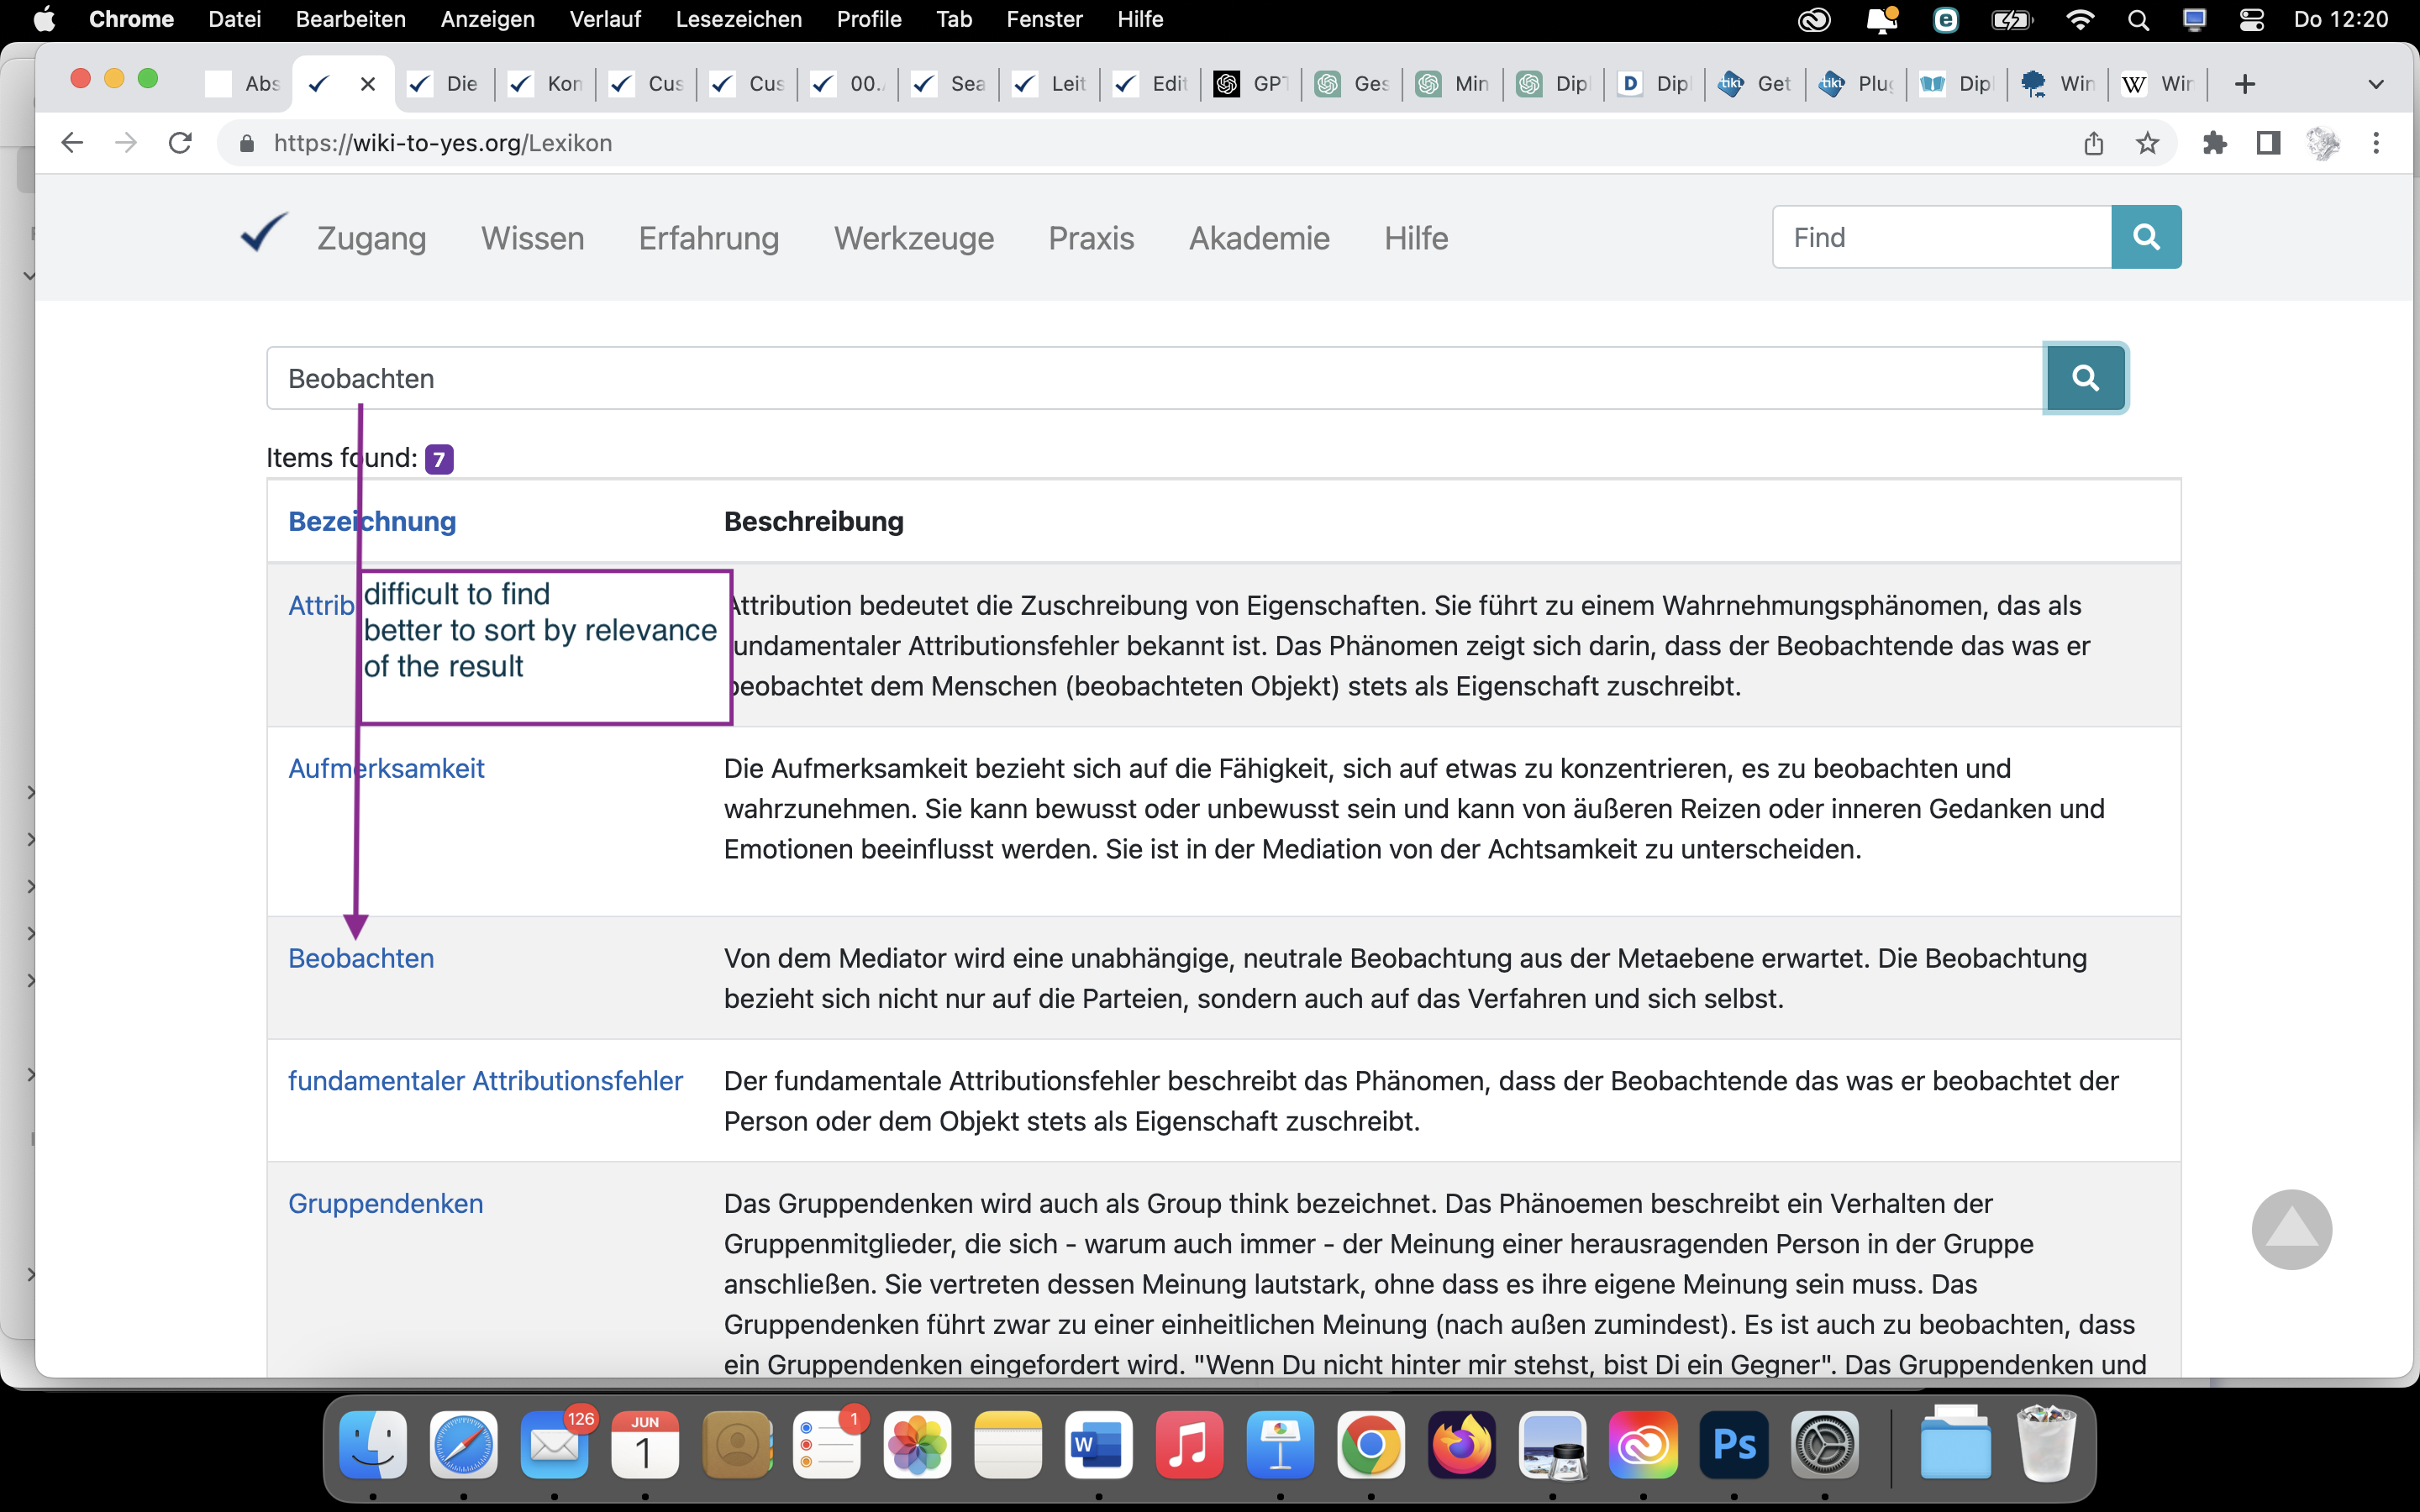Click the wiki-to-yes checkmark logo
Image resolution: width=2420 pixels, height=1512 pixels.
(264, 234)
